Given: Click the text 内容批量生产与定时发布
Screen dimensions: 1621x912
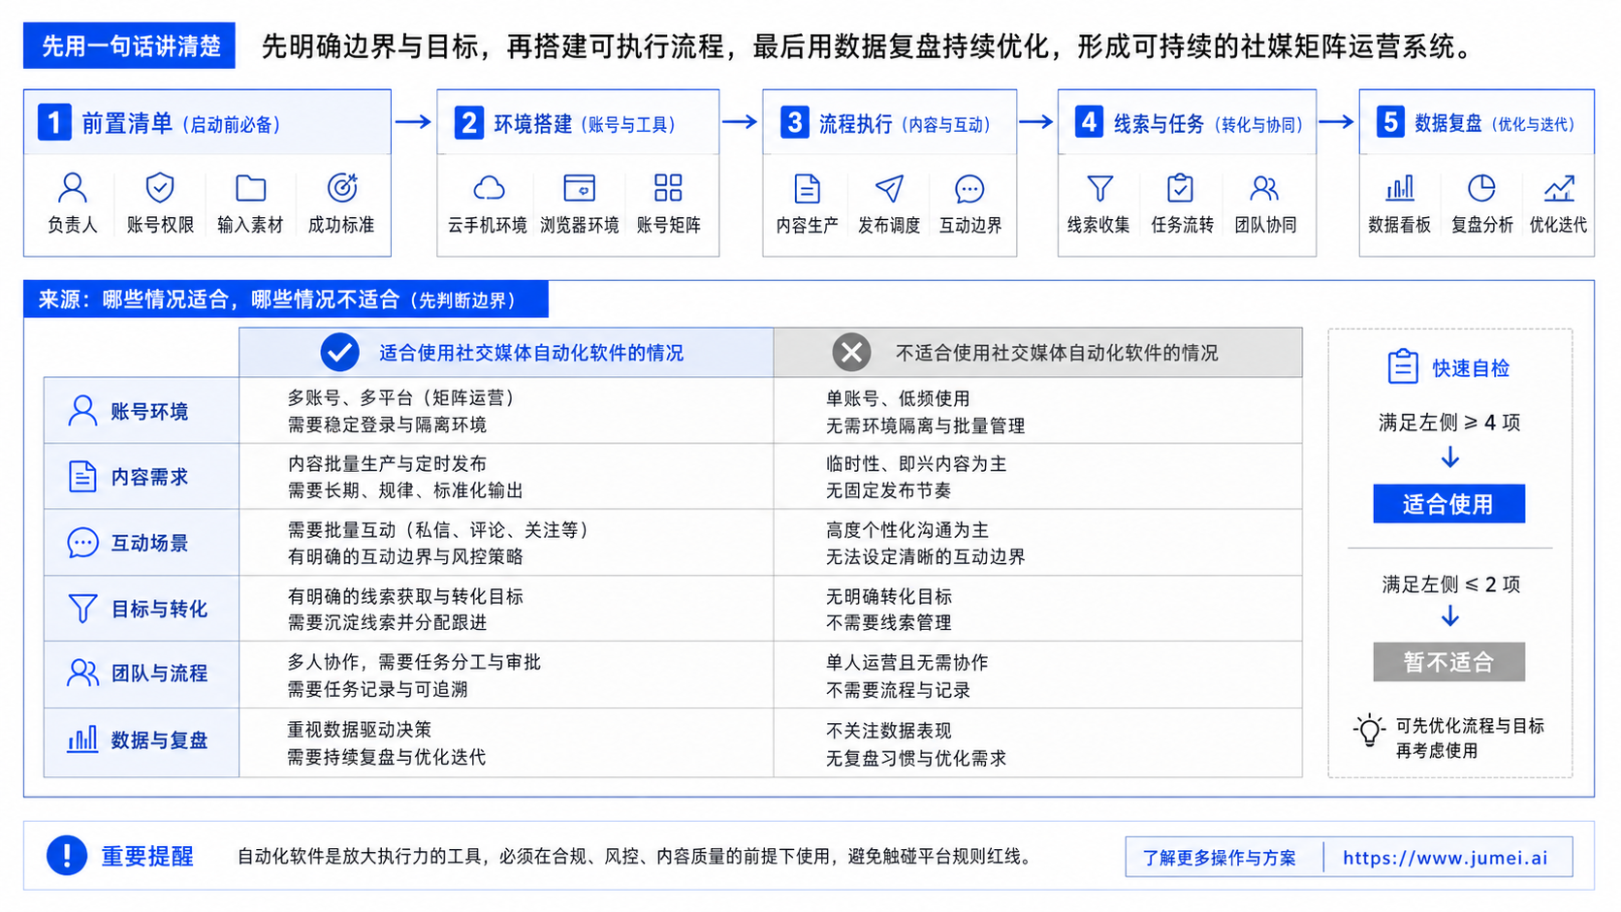Looking at the screenshot, I should 387,463.
